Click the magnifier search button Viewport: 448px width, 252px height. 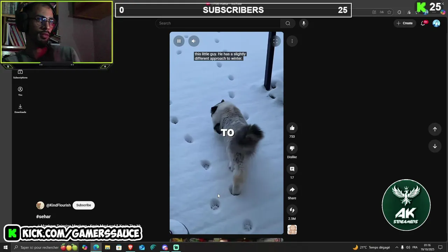[288, 23]
